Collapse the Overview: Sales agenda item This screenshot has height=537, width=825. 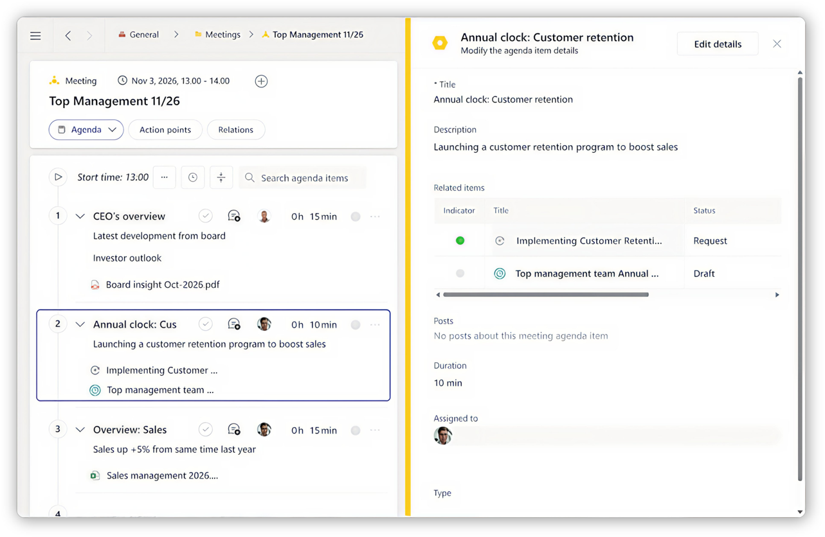[80, 430]
